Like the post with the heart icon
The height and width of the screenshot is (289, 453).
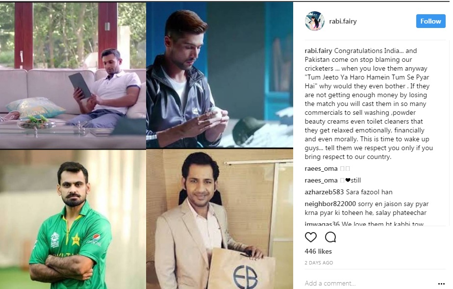click(310, 237)
